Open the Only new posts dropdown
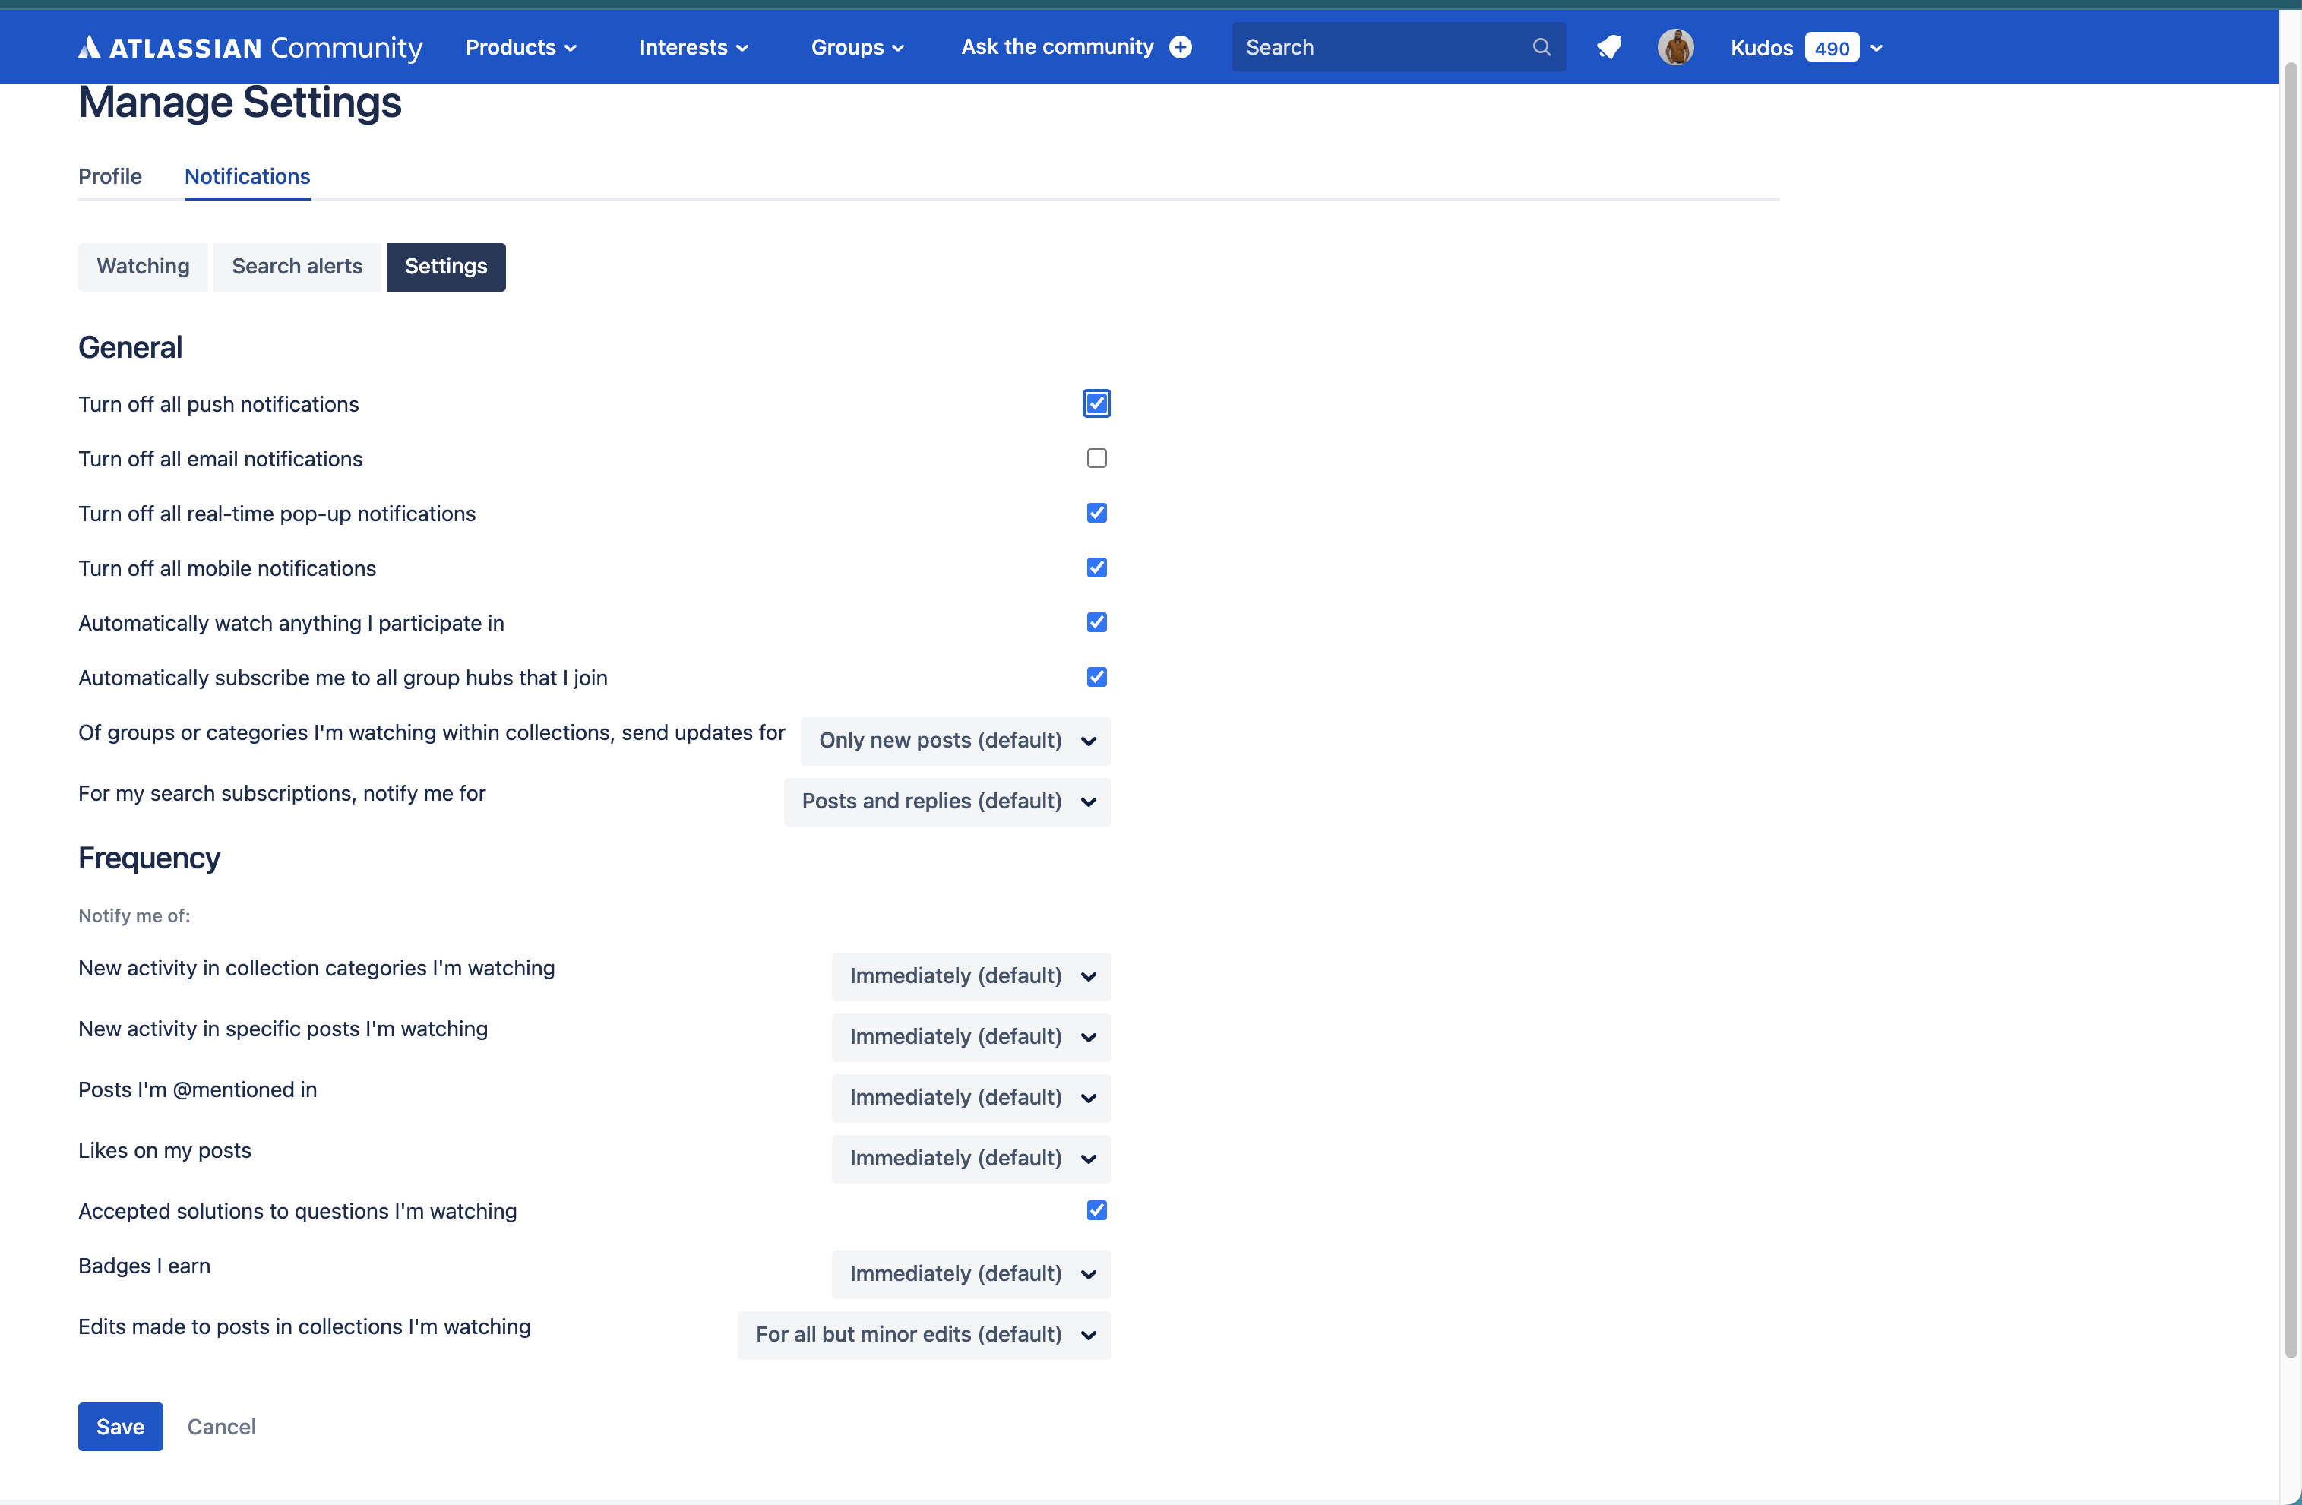This screenshot has height=1505, width=2302. point(956,741)
